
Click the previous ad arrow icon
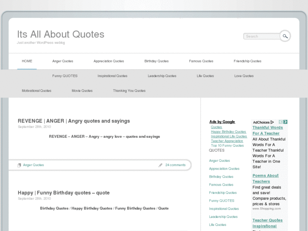(x=280, y=122)
